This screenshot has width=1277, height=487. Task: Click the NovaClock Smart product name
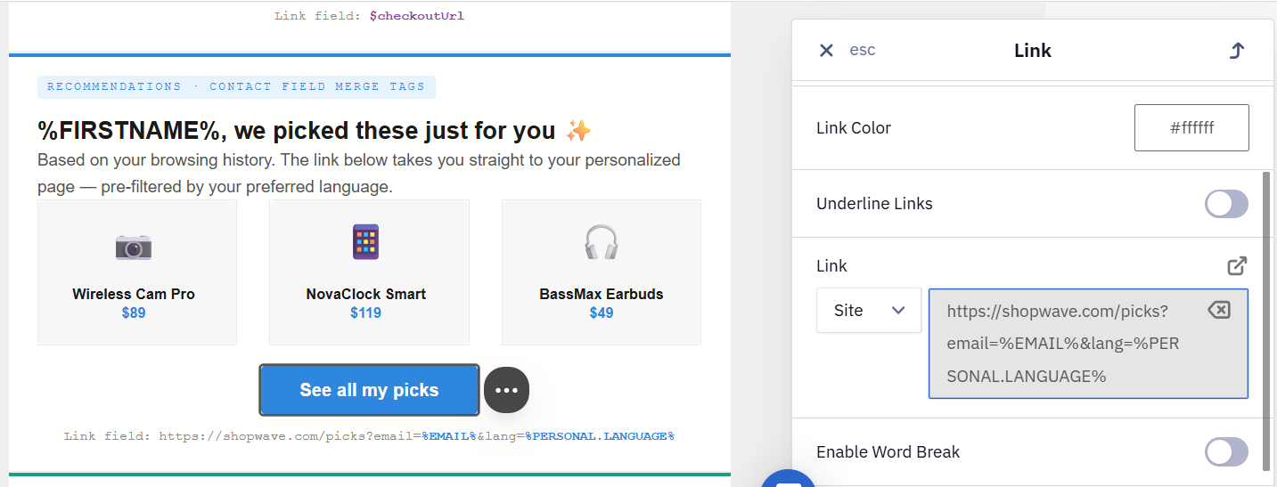point(366,294)
